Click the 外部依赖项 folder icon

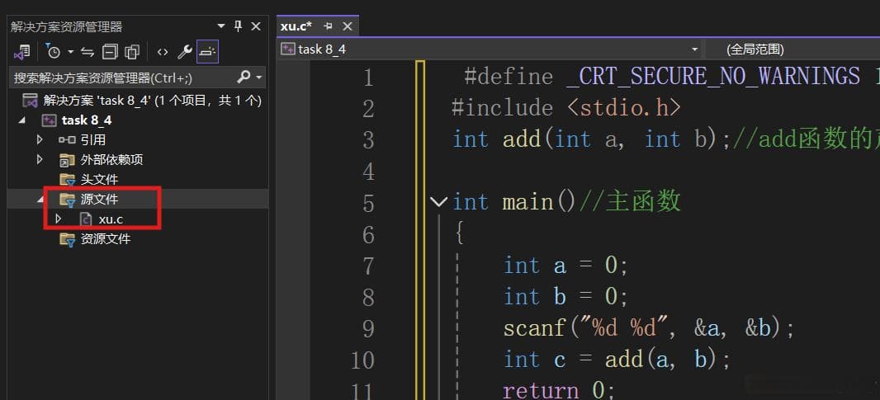tap(68, 160)
